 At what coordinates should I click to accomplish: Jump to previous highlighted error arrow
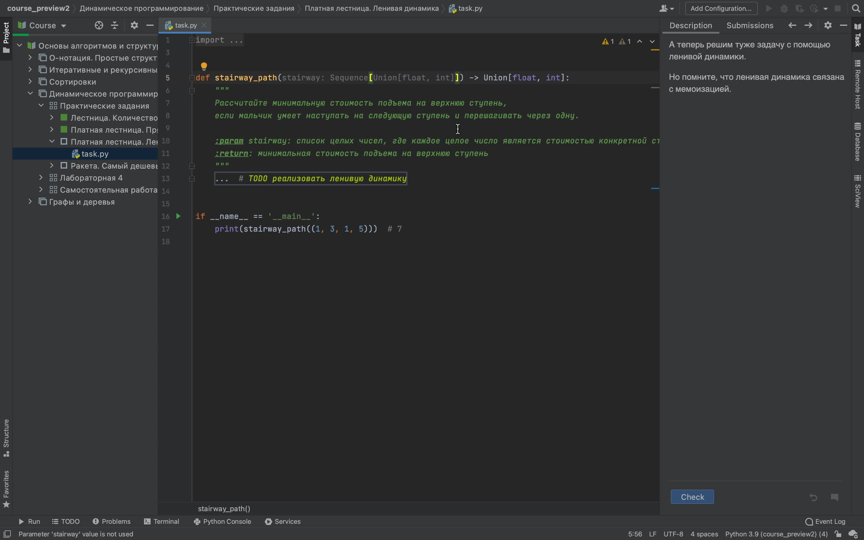639,41
